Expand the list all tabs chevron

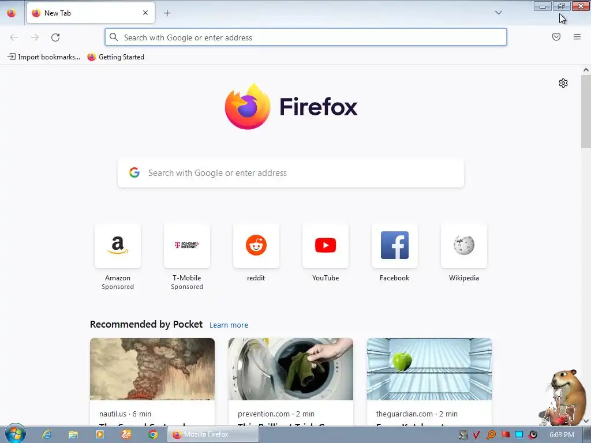coord(498,13)
